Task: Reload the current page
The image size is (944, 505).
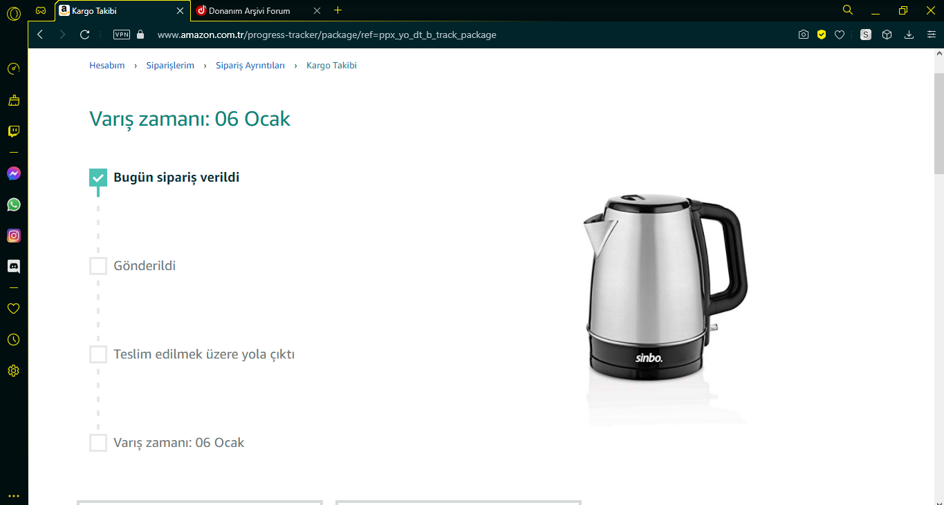Action: pos(85,35)
